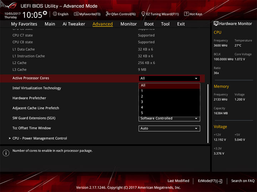The width and height of the screenshot is (257, 192).
Task: Click the 256 KB x 6 value
Action: (x=146, y=63)
